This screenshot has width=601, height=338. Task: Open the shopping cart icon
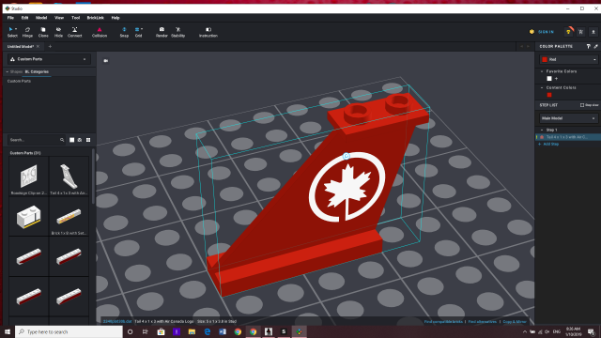point(581,32)
